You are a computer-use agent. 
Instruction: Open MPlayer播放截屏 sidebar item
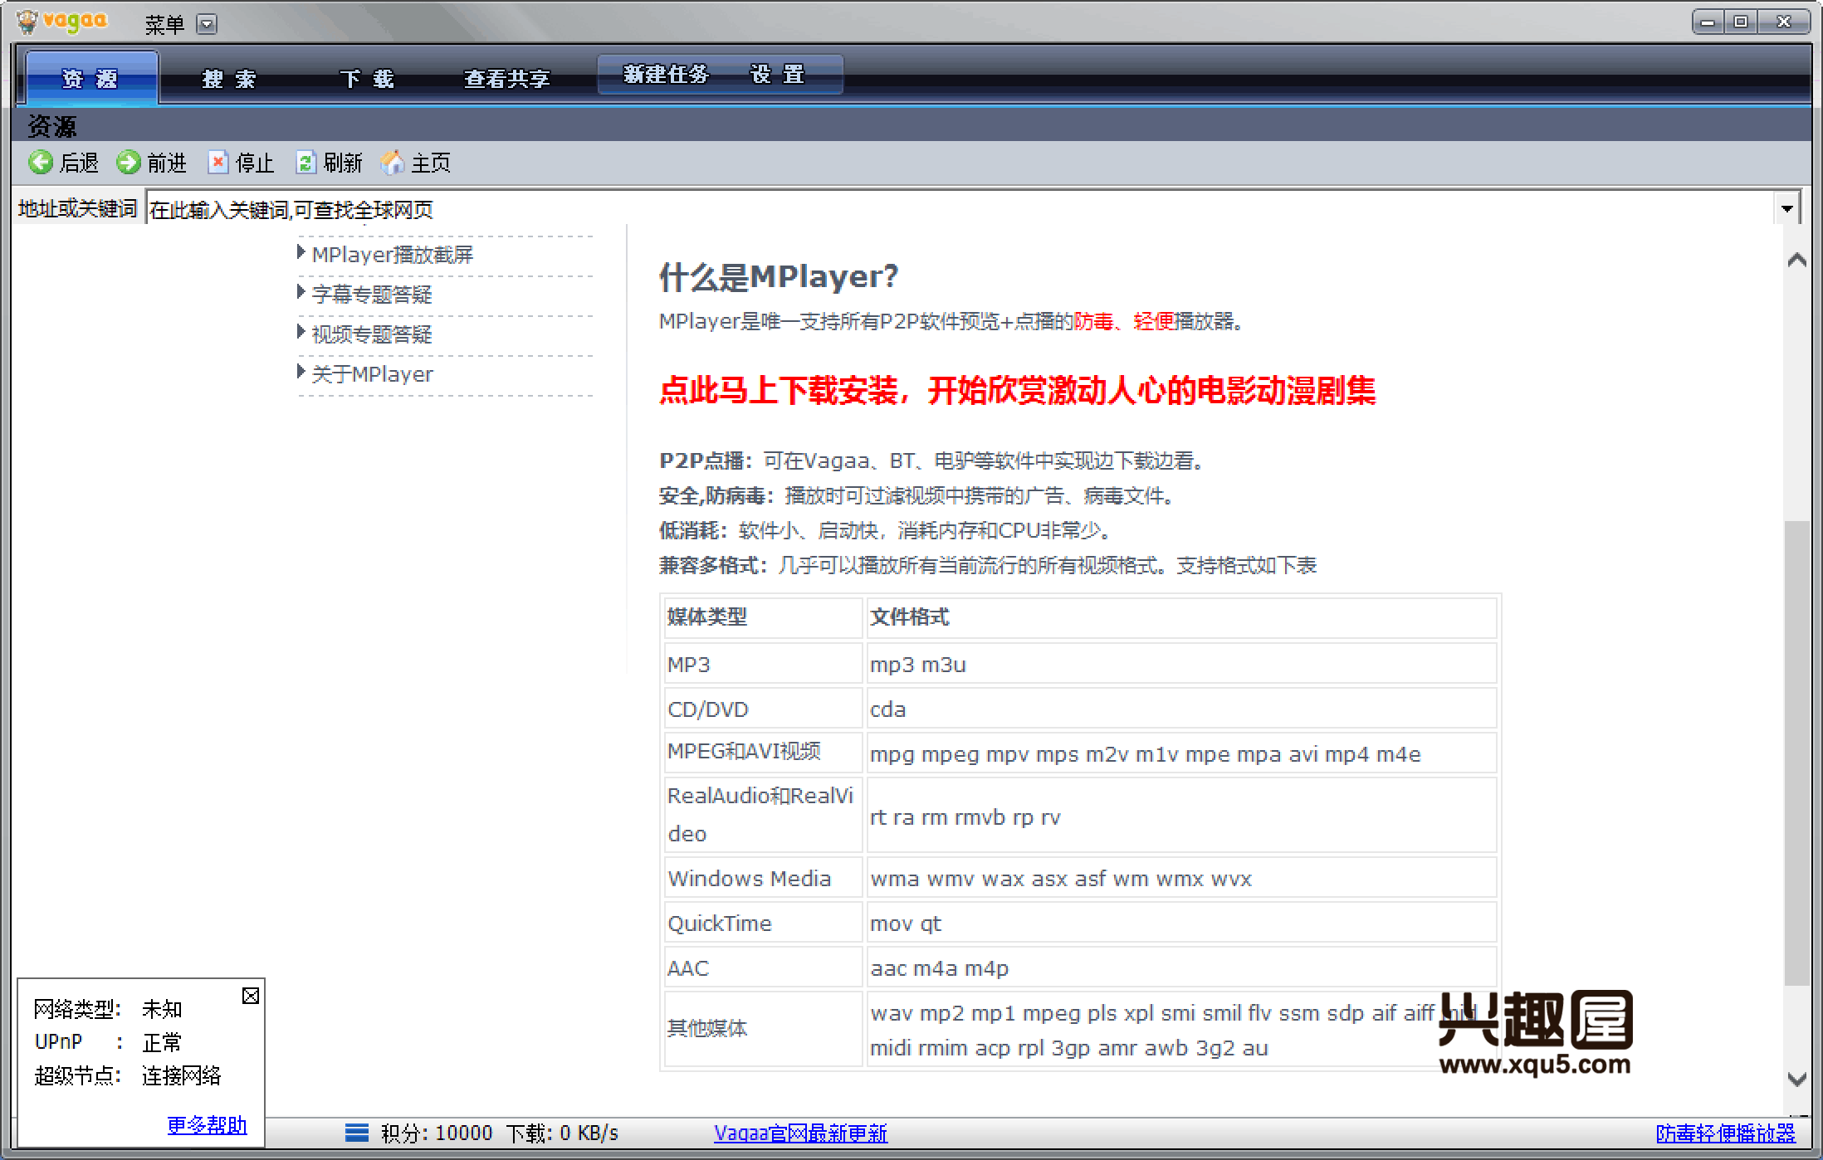tap(392, 255)
